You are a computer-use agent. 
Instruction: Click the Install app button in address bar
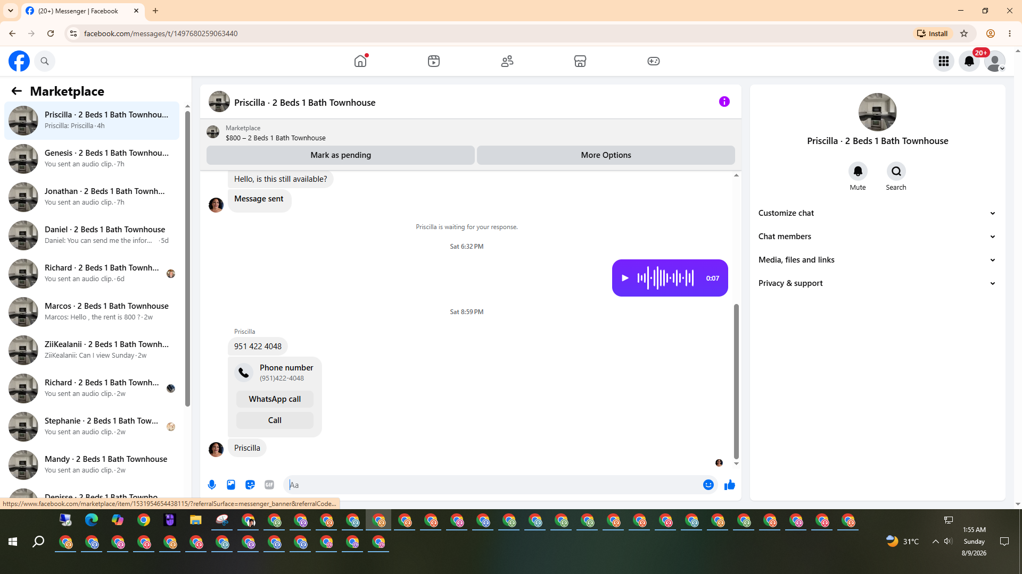(x=933, y=33)
